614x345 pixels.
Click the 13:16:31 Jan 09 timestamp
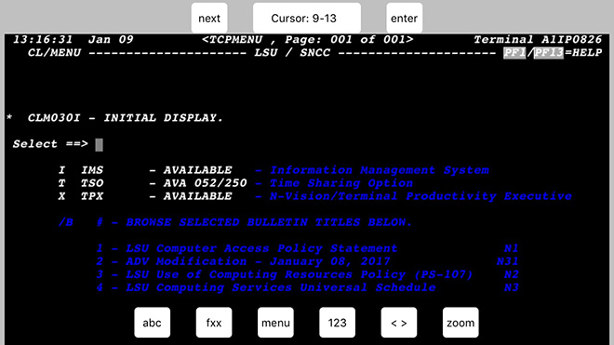click(73, 40)
